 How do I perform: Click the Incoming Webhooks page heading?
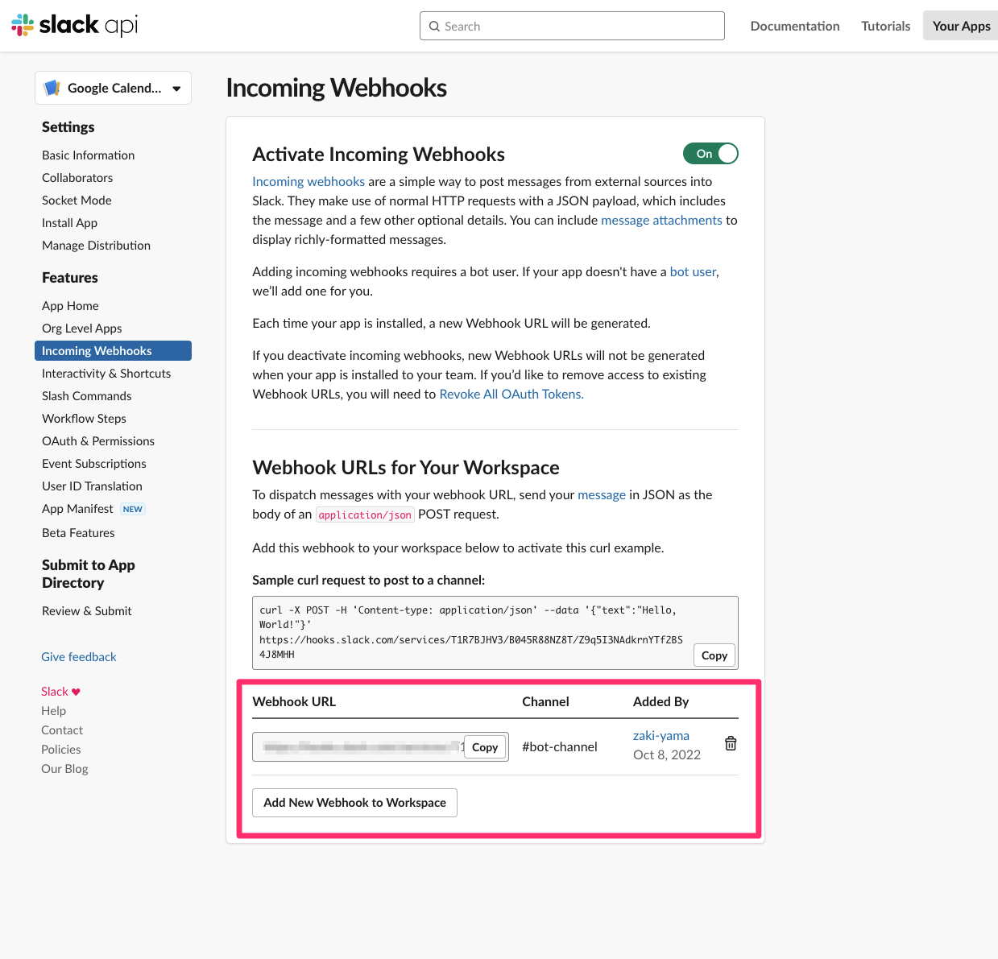pos(337,88)
